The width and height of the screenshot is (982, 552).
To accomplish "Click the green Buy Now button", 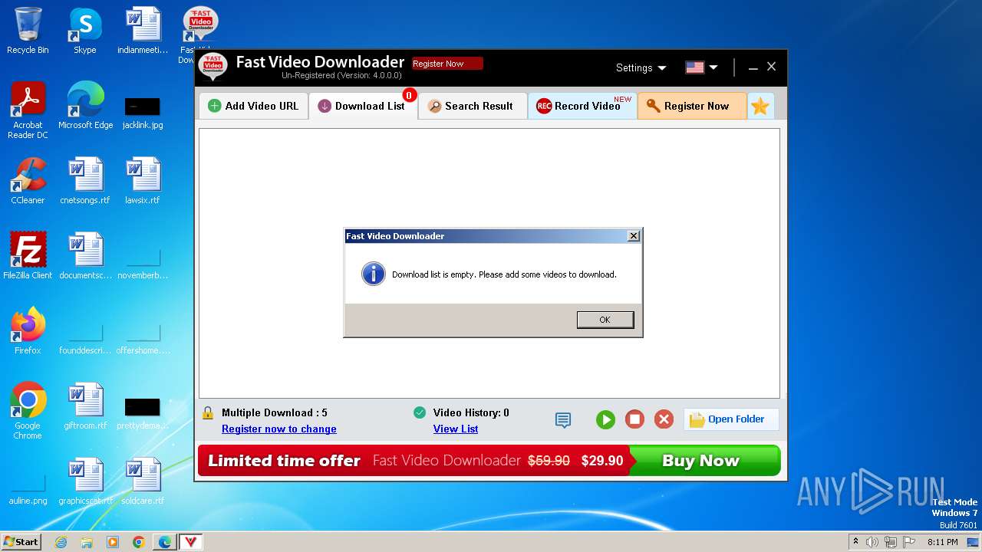I will (x=704, y=461).
